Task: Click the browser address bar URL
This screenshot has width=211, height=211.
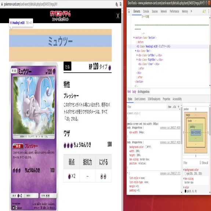Action: point(31,4)
